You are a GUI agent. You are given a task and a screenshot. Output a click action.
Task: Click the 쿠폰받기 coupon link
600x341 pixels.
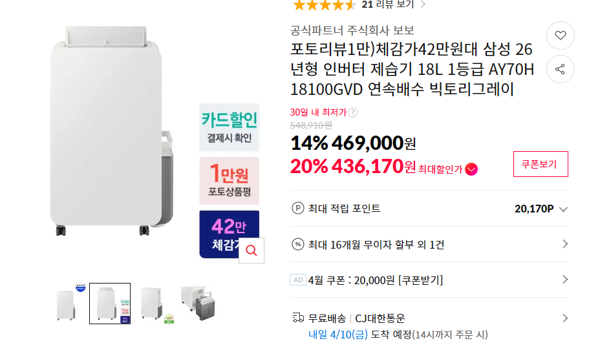click(421, 280)
